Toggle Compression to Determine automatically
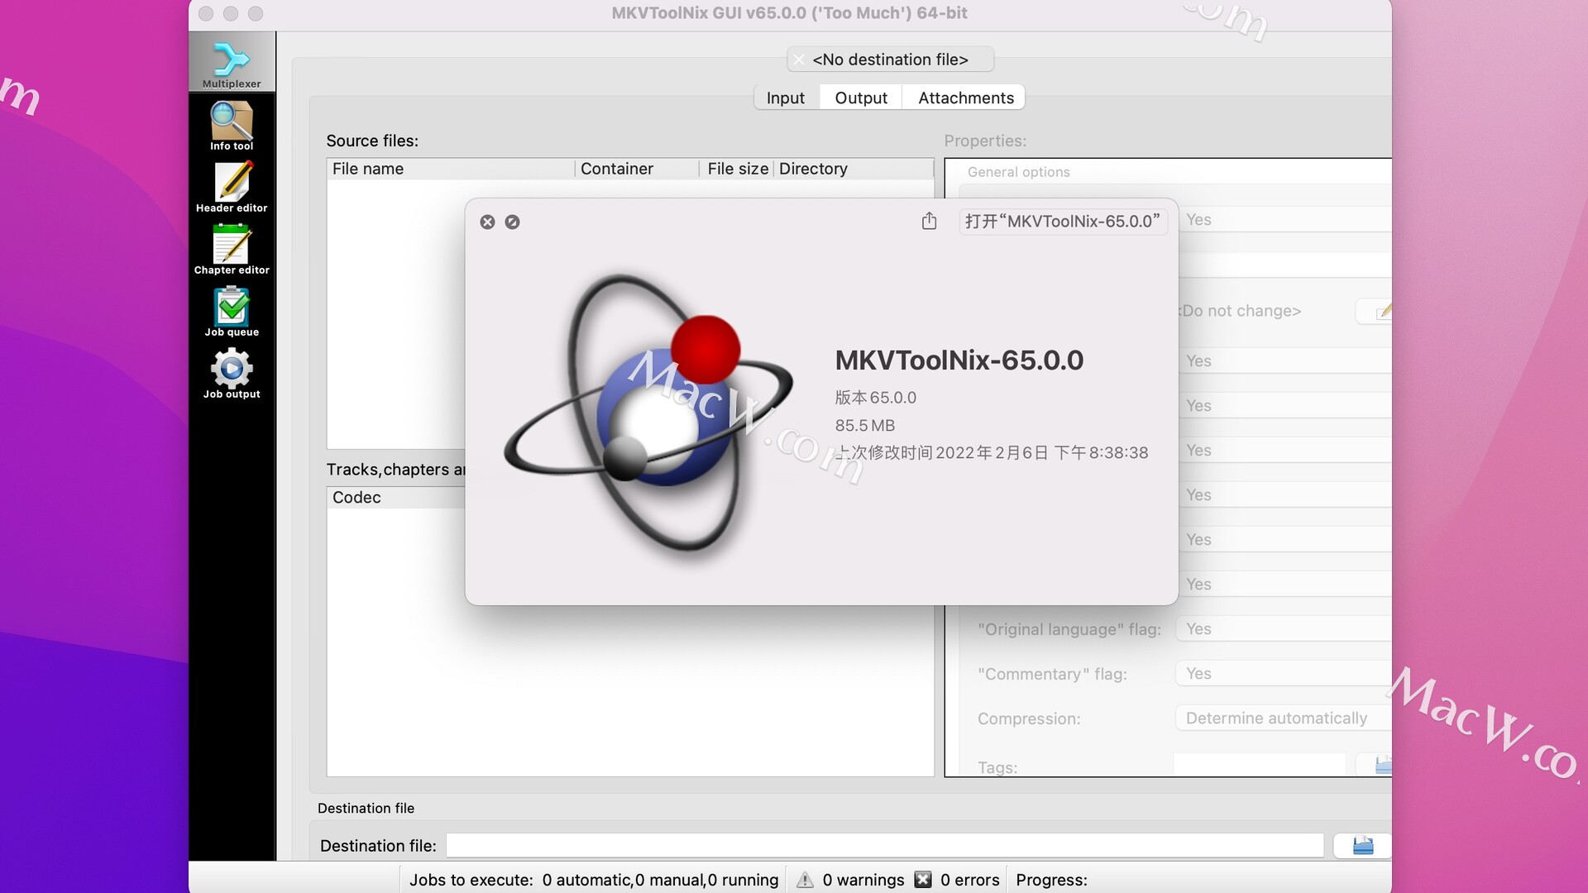1588x893 pixels. tap(1276, 718)
